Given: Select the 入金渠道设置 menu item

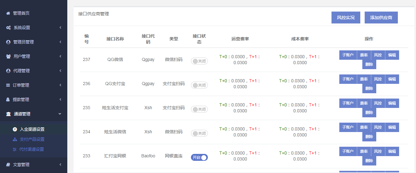Looking at the screenshot, I should [x=32, y=129].
